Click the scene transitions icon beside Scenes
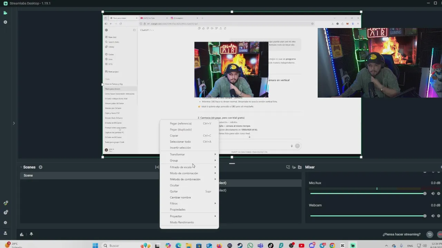Viewport: 442px width, 248px height. pyautogui.click(x=157, y=167)
